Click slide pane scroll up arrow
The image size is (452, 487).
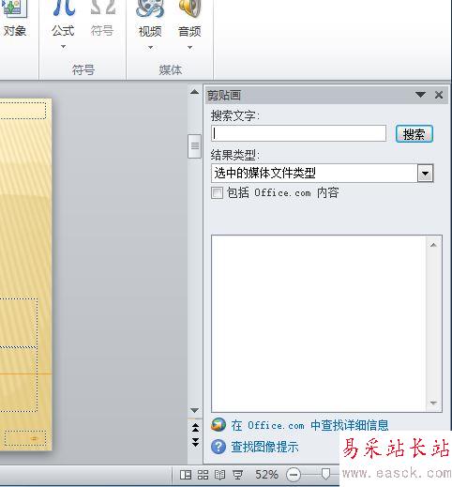click(194, 92)
